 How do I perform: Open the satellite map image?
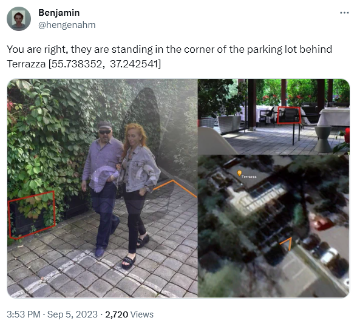tap(274, 226)
